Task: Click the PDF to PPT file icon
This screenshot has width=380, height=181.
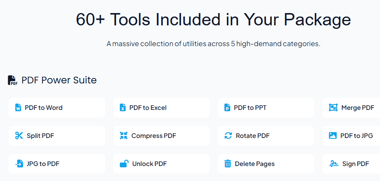Action: click(x=227, y=108)
